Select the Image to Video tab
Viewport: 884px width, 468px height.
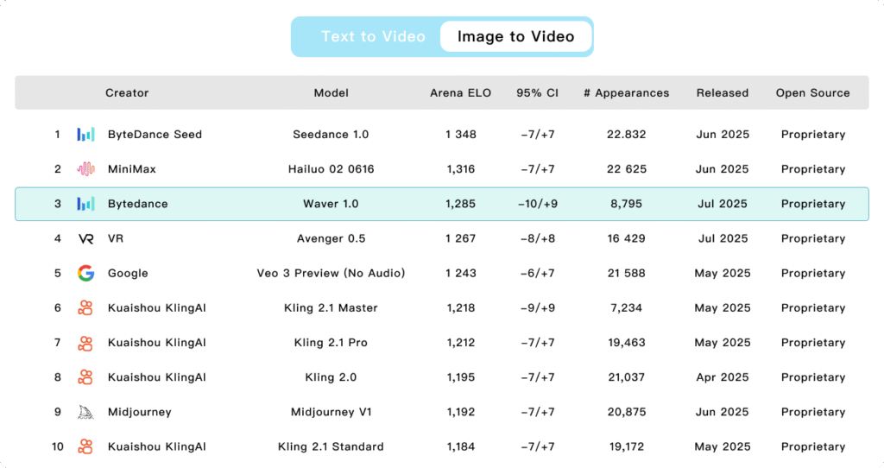tap(515, 36)
